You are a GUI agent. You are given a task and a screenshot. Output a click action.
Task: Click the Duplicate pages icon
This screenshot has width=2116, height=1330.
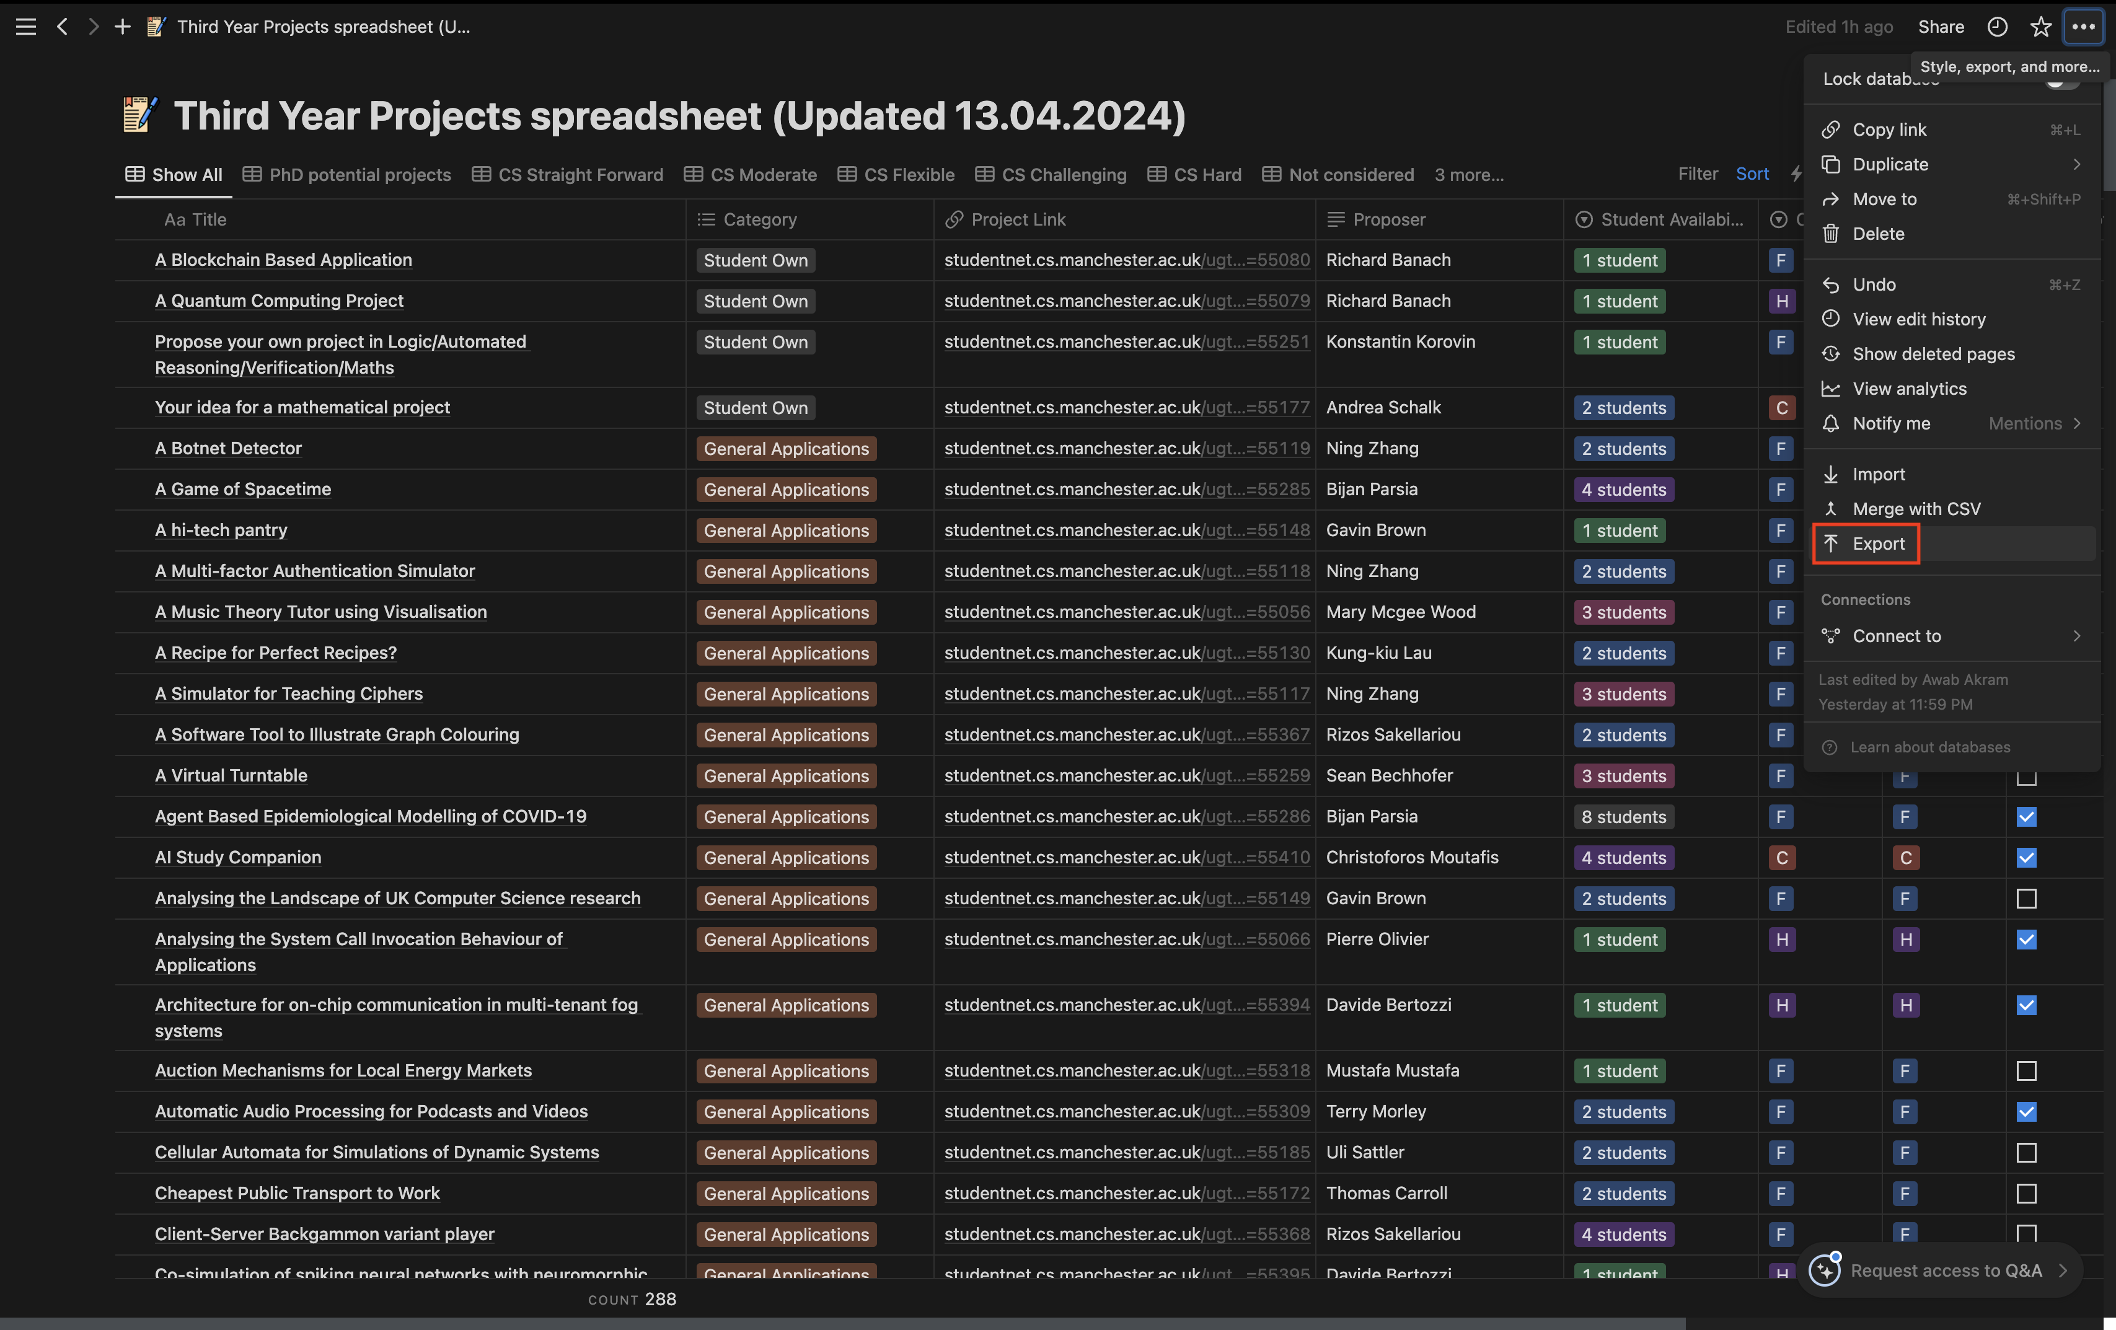pyautogui.click(x=1830, y=164)
